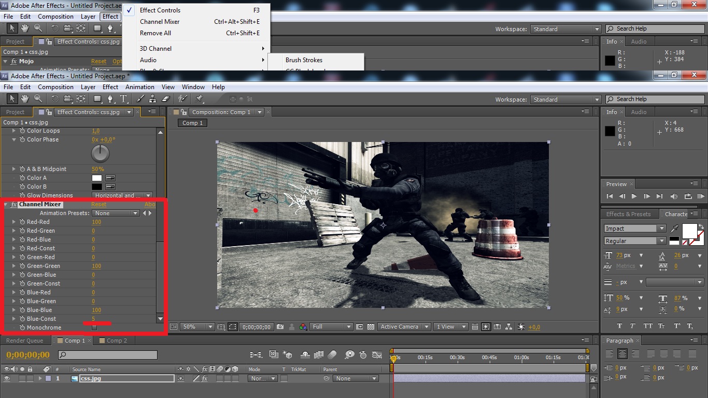Toggle visibility of css.jpg layer
Image resolution: width=708 pixels, height=398 pixels.
coord(7,378)
